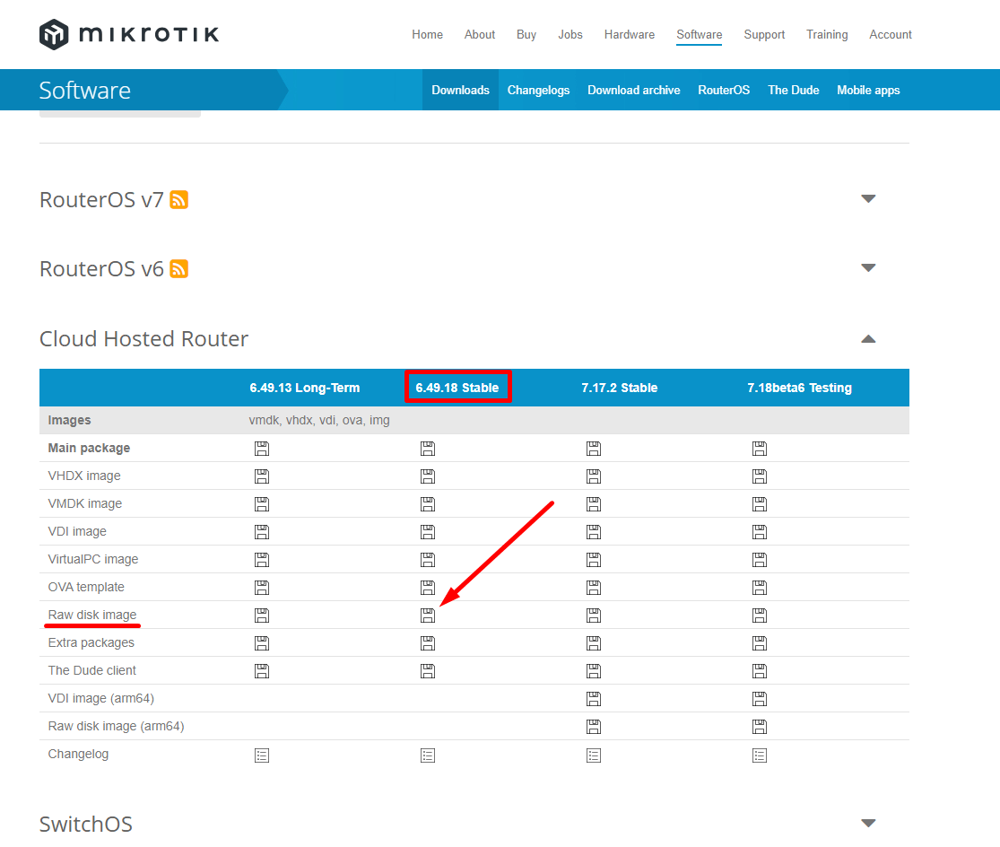
Task: Download VirtualPC image for 6.49.18 Stable
Action: (x=427, y=560)
